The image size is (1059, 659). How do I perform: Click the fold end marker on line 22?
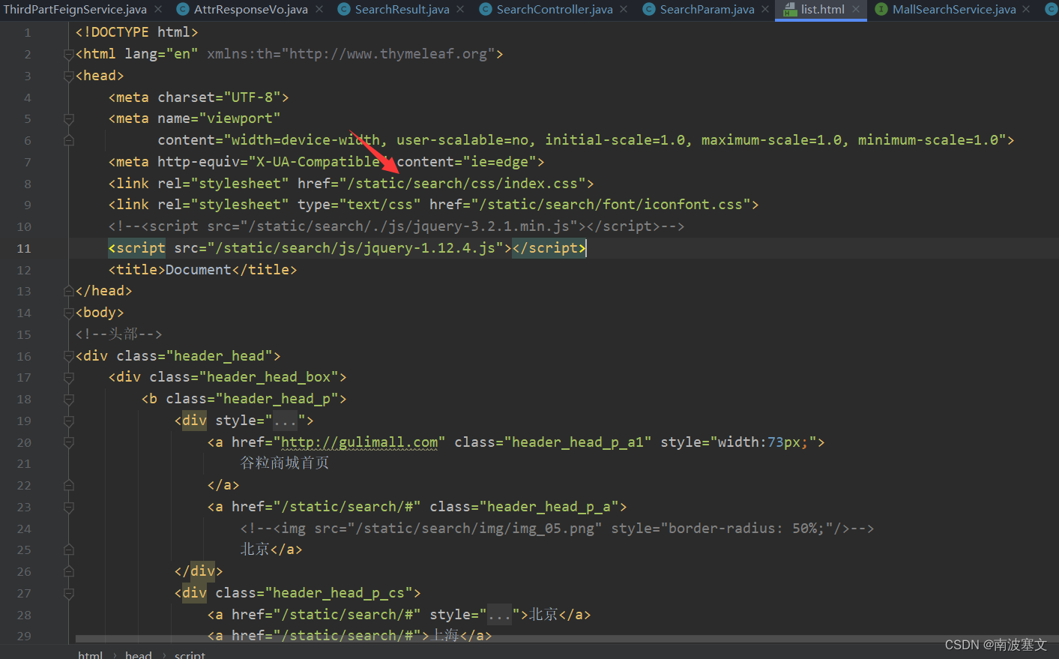click(69, 485)
